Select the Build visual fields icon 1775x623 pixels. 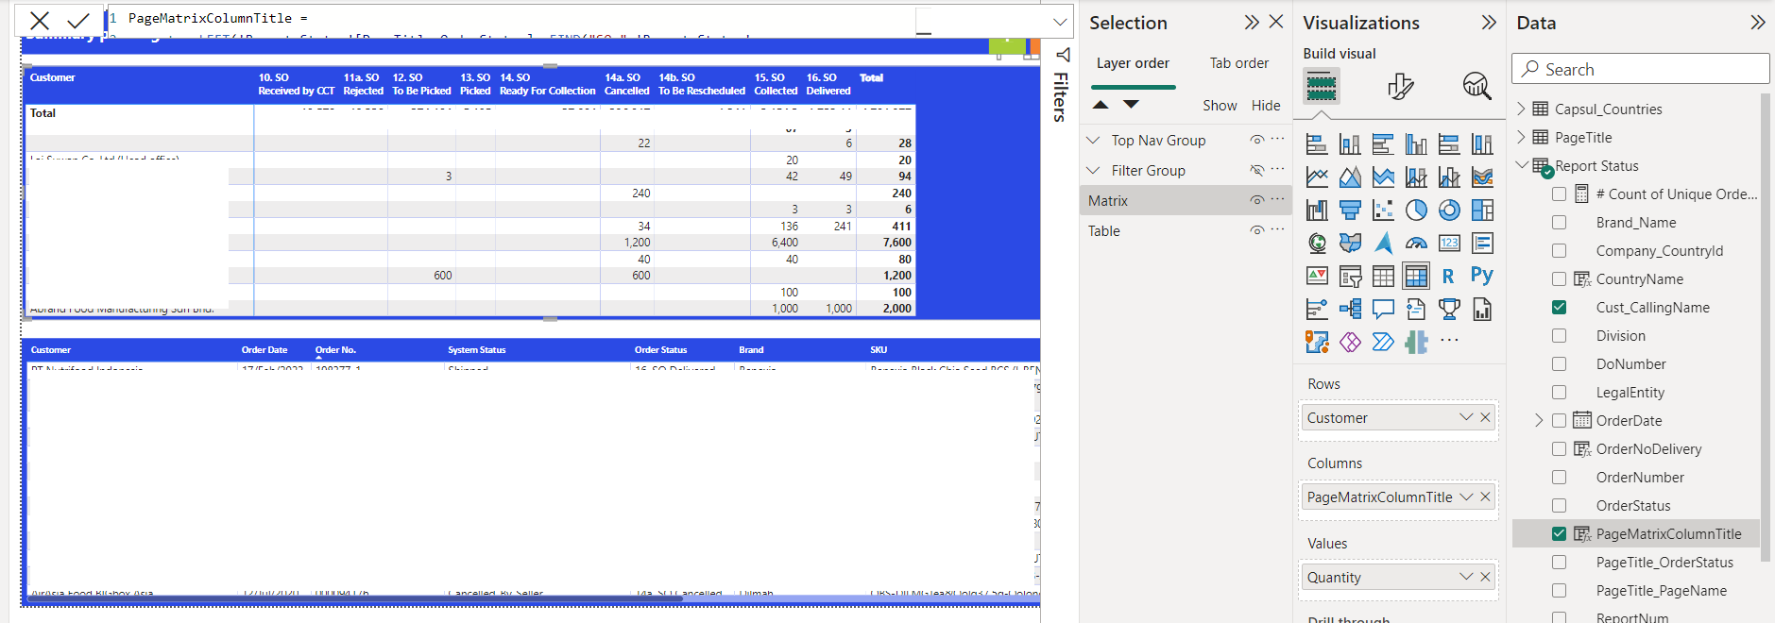(1321, 87)
